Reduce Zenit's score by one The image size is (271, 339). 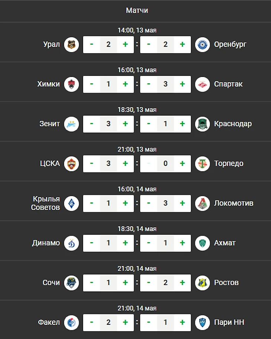click(x=91, y=124)
